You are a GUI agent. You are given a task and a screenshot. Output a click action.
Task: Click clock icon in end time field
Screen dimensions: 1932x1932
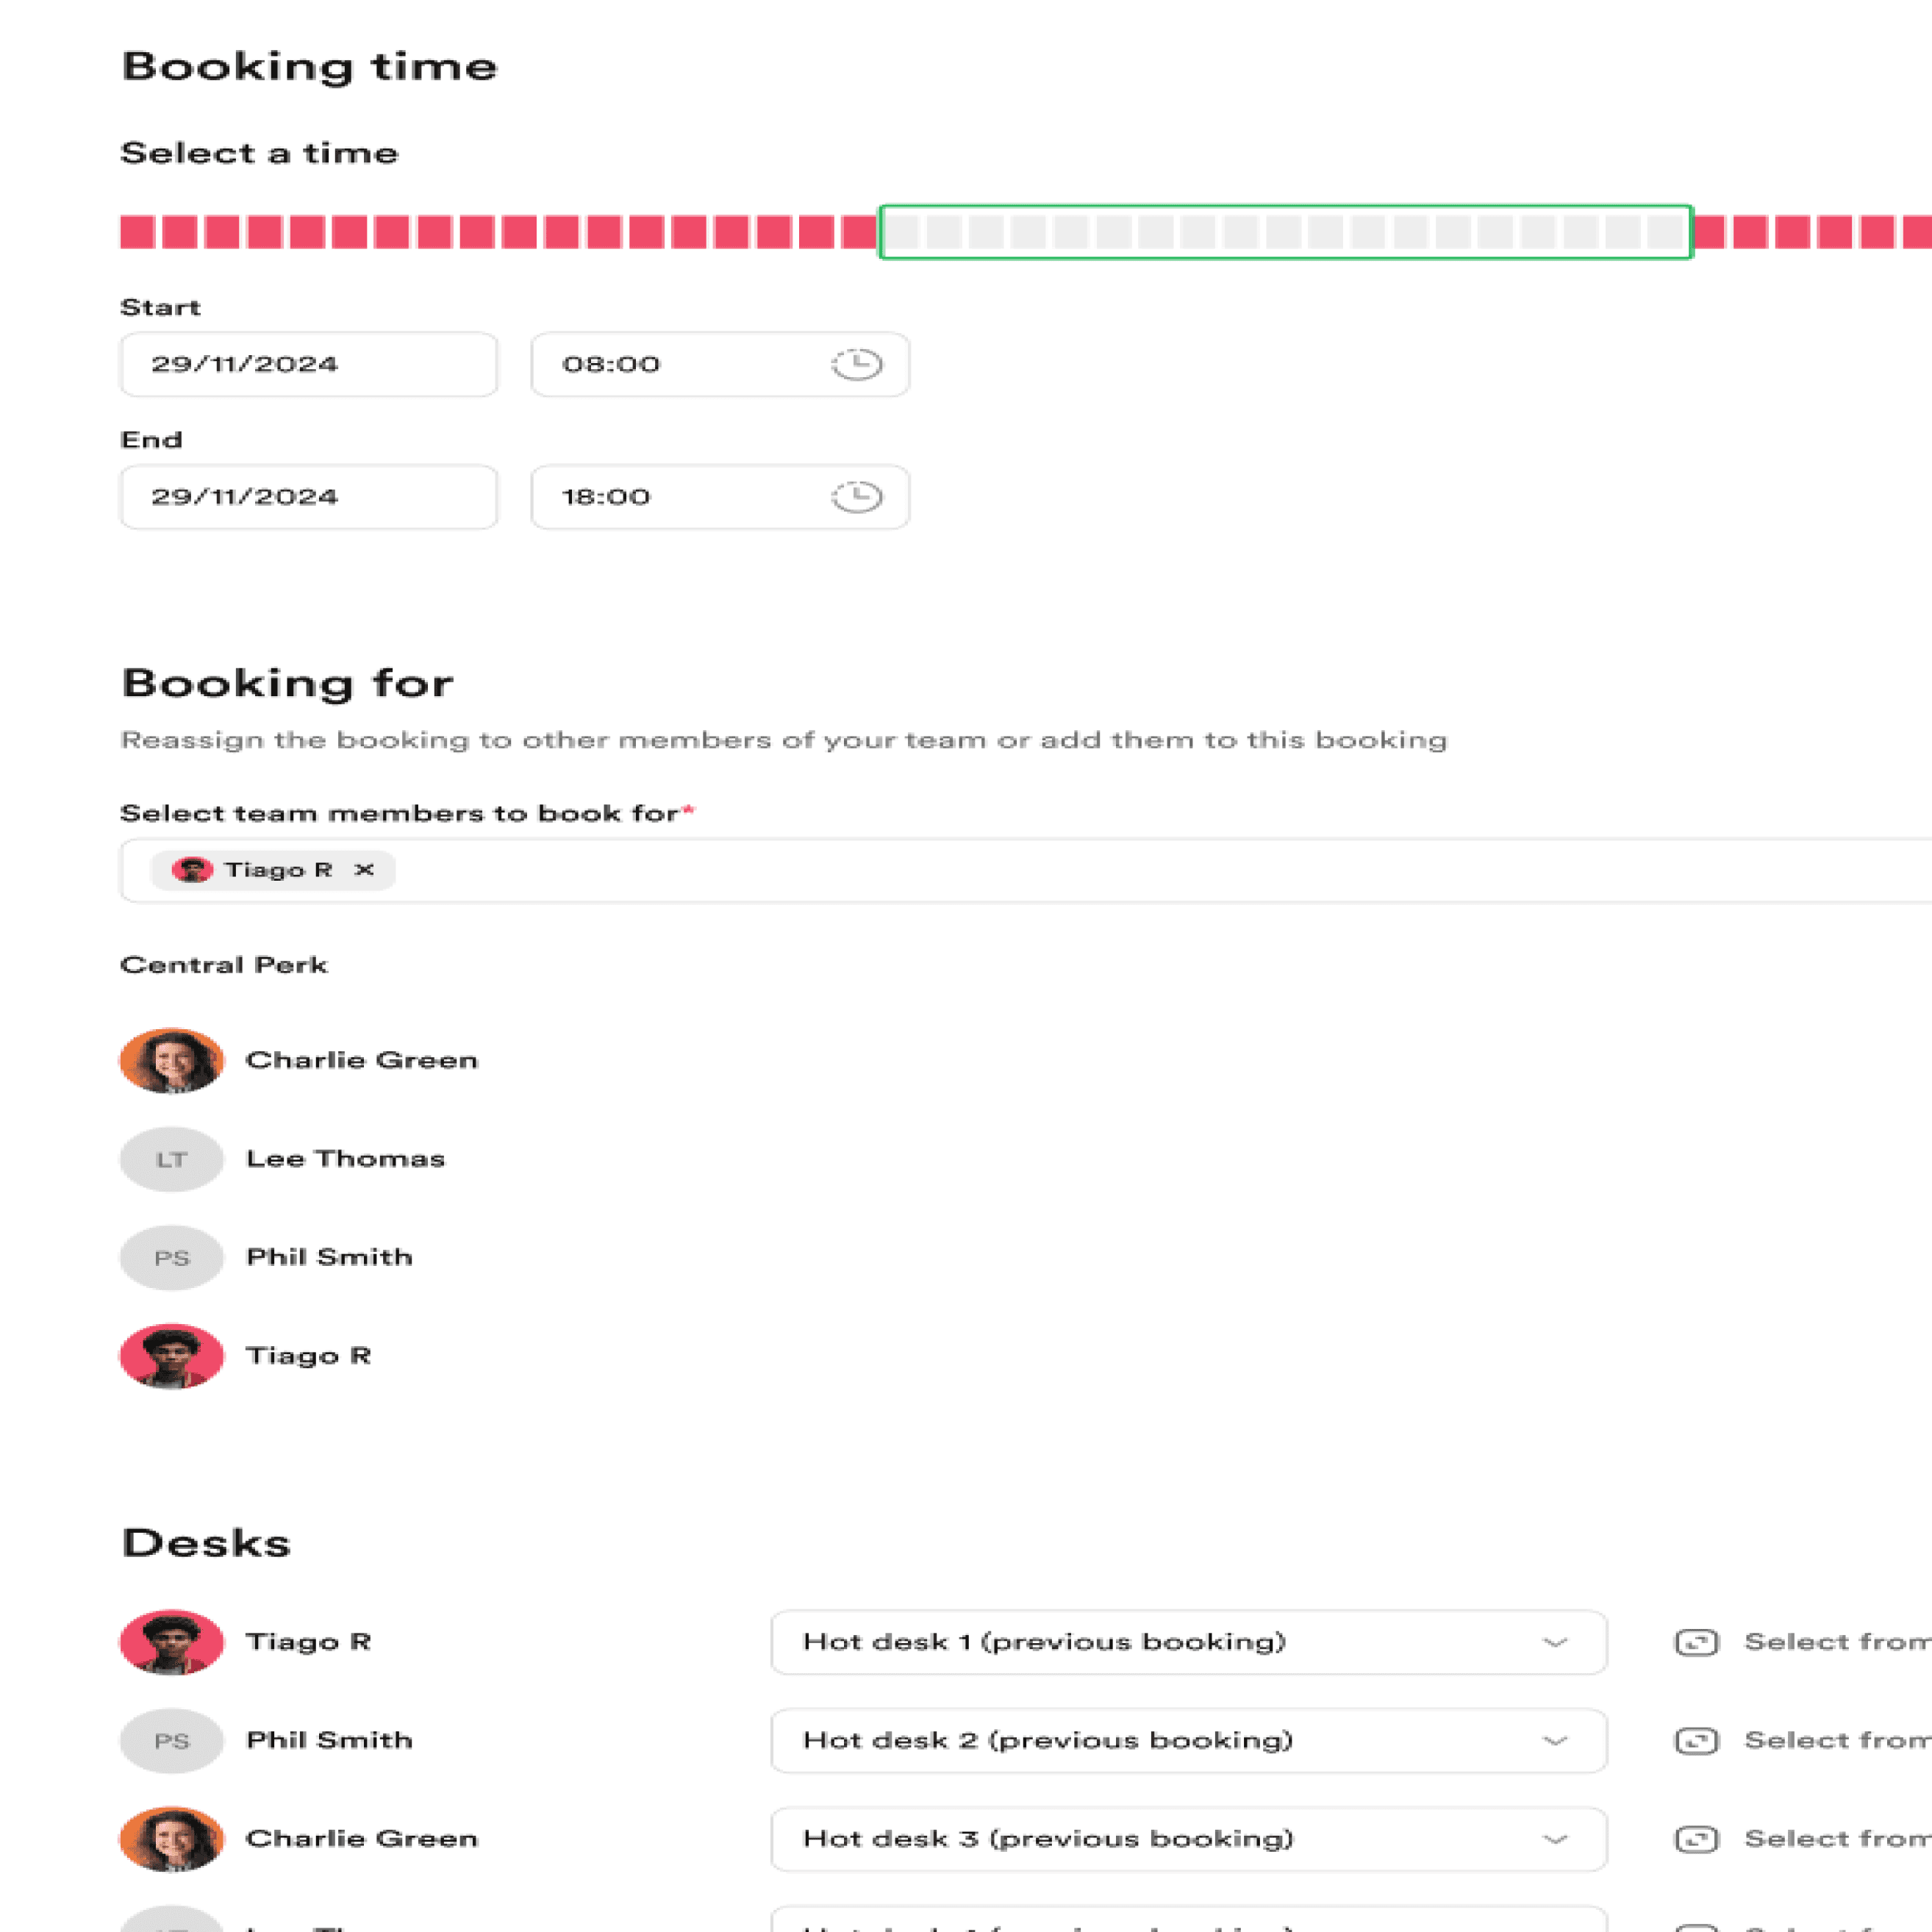point(856,497)
